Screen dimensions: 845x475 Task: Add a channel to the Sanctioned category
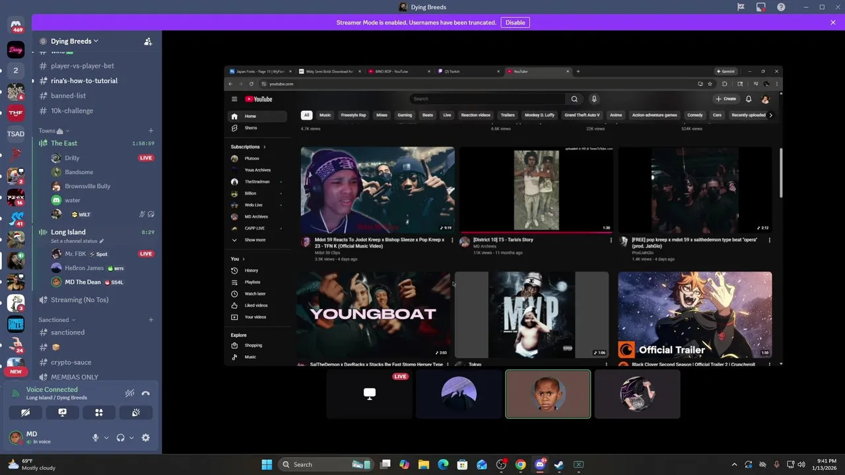(x=151, y=320)
